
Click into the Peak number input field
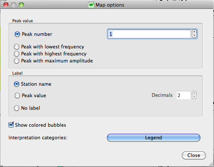coord(149,34)
